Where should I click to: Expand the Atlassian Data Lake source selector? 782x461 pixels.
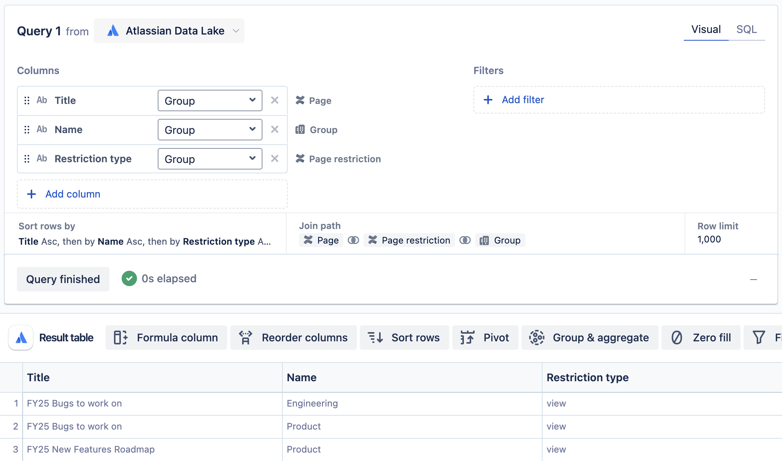pyautogui.click(x=169, y=31)
